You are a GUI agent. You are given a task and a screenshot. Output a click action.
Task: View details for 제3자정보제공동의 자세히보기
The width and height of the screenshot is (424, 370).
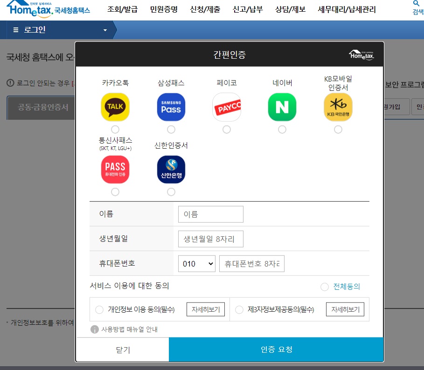click(345, 309)
